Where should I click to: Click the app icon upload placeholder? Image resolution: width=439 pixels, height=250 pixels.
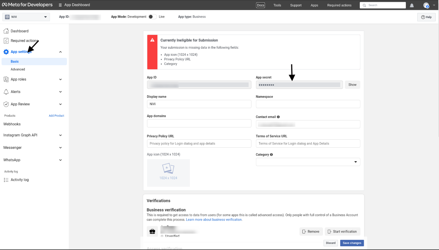coord(168,173)
